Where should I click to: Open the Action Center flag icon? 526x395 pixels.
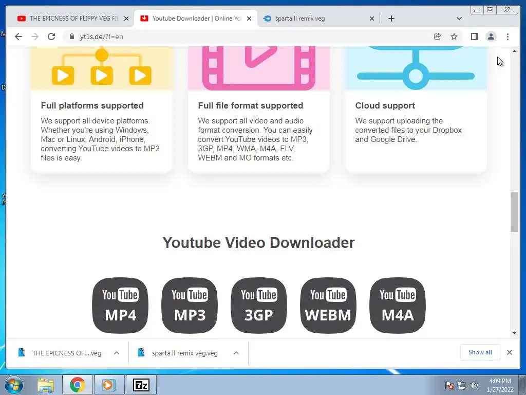click(x=449, y=385)
